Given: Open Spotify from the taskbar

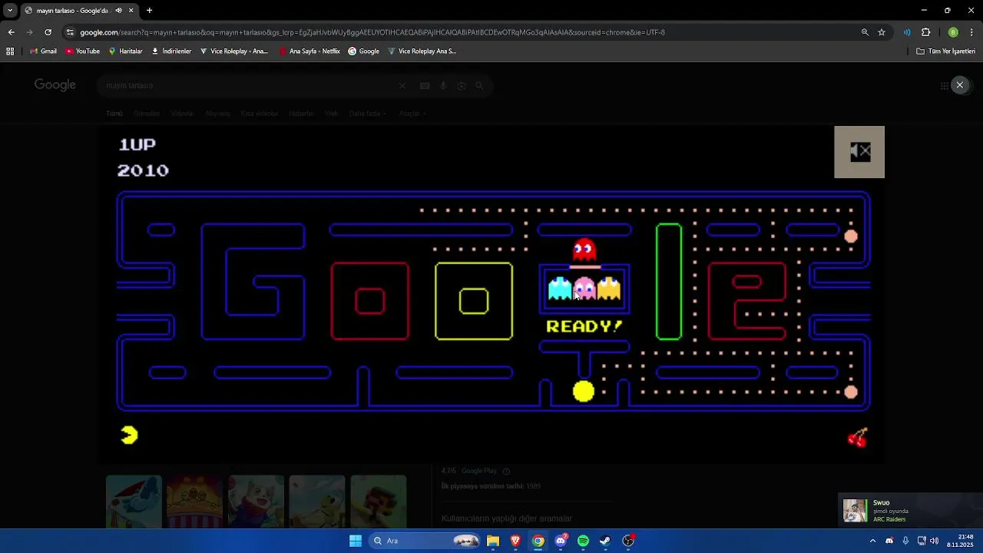Looking at the screenshot, I should click(x=583, y=541).
